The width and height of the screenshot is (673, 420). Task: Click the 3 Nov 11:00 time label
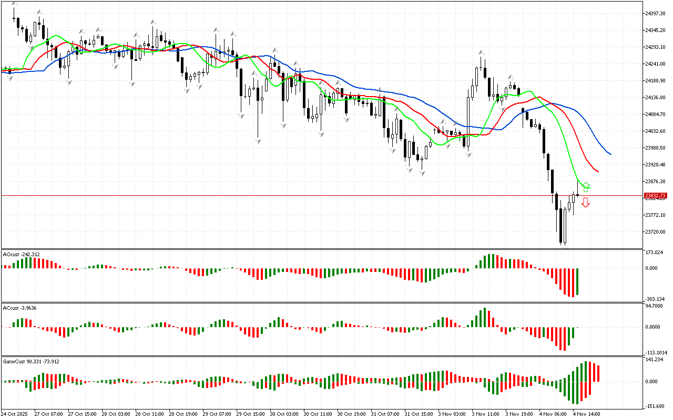pyautogui.click(x=485, y=414)
